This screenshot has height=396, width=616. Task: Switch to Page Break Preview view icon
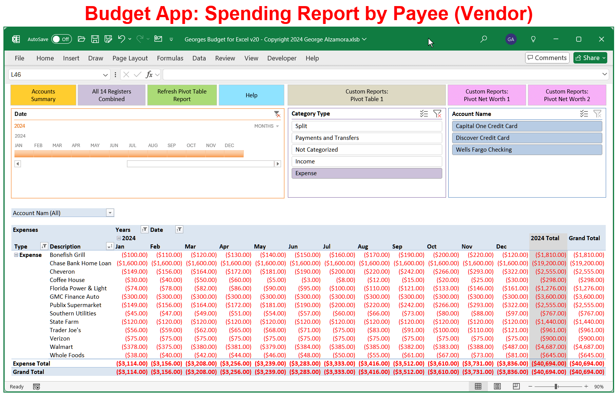click(516, 386)
